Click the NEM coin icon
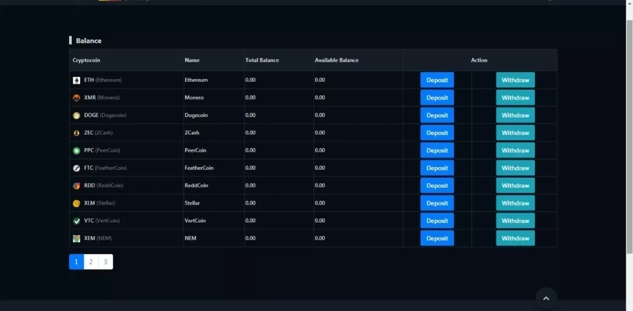633x311 pixels. [76, 239]
